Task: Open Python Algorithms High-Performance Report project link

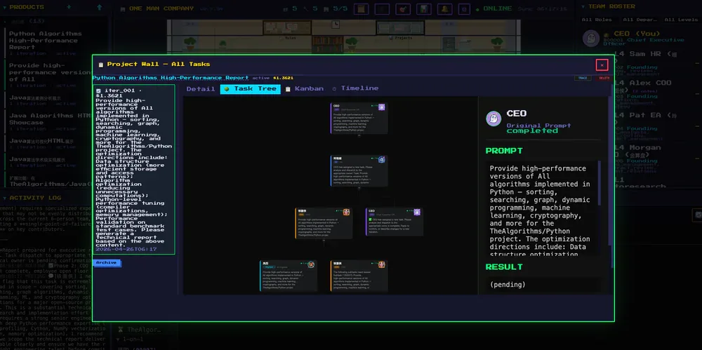Action: (170, 78)
